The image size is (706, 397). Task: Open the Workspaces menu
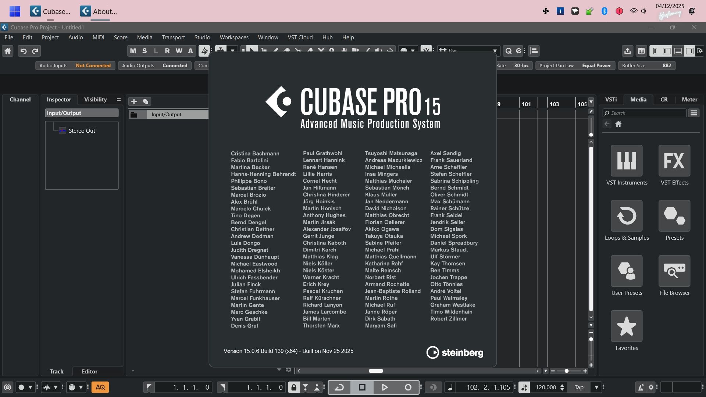(x=234, y=37)
